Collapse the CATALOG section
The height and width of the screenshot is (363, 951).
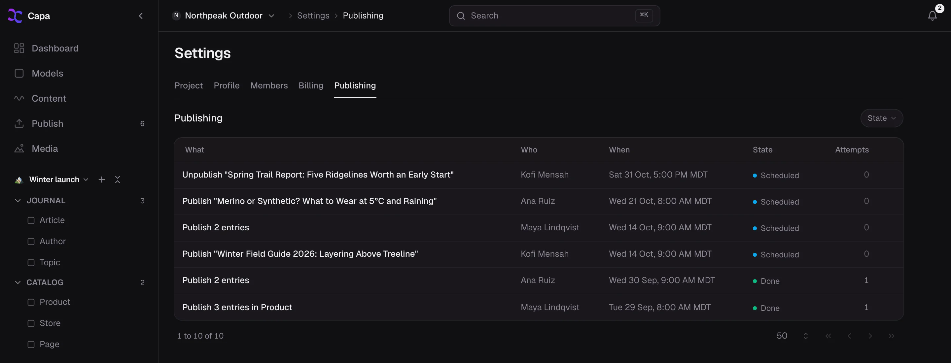[x=18, y=282]
